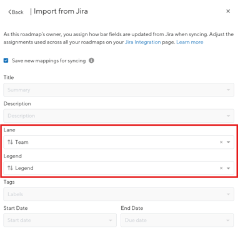Click the sync arrows icon next to Legend
The image size is (238, 236).
click(10, 168)
